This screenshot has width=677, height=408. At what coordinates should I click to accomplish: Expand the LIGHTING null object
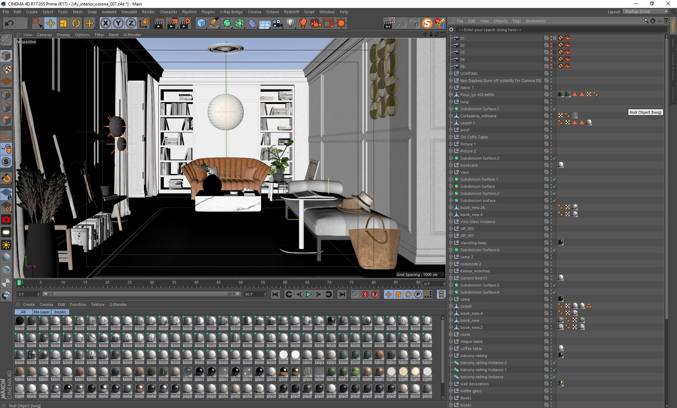451,74
